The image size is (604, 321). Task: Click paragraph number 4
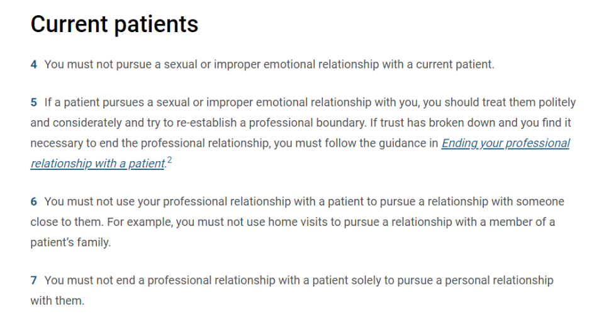click(x=33, y=65)
